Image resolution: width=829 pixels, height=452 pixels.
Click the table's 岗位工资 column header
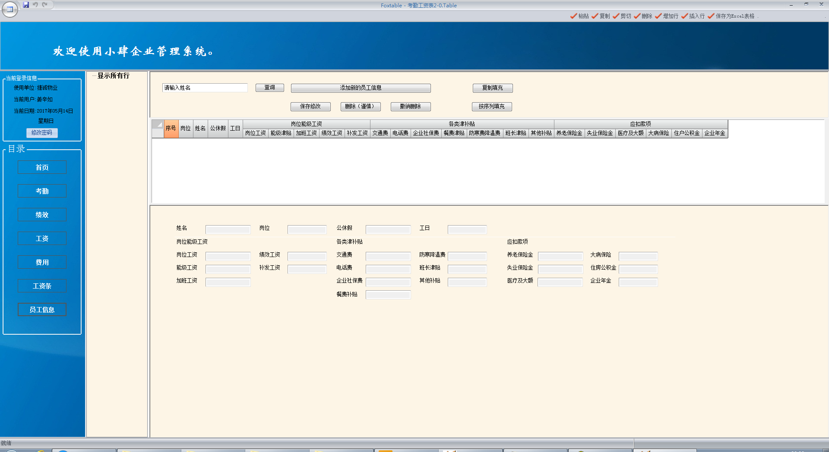[256, 133]
